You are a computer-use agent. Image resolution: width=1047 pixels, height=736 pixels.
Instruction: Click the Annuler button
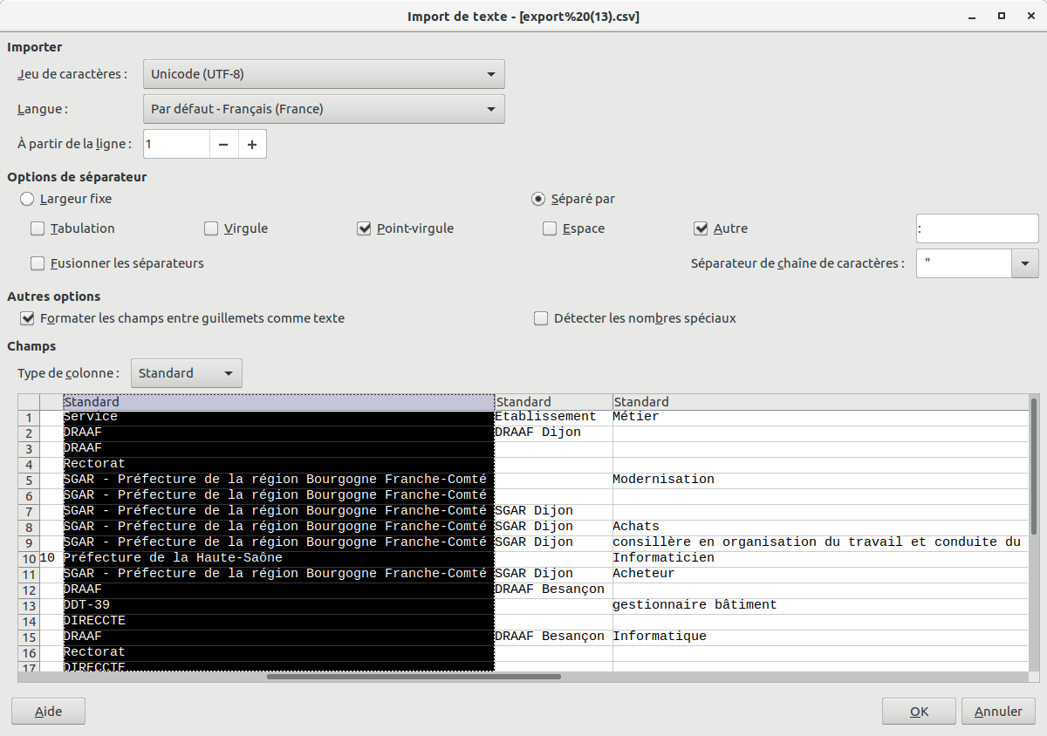[998, 712]
